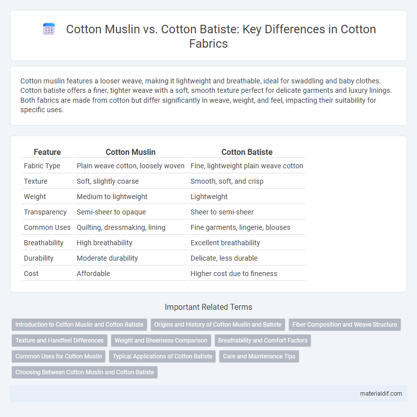Select the Texture row label
Viewport: 417px width, 417px height.
pyautogui.click(x=36, y=181)
